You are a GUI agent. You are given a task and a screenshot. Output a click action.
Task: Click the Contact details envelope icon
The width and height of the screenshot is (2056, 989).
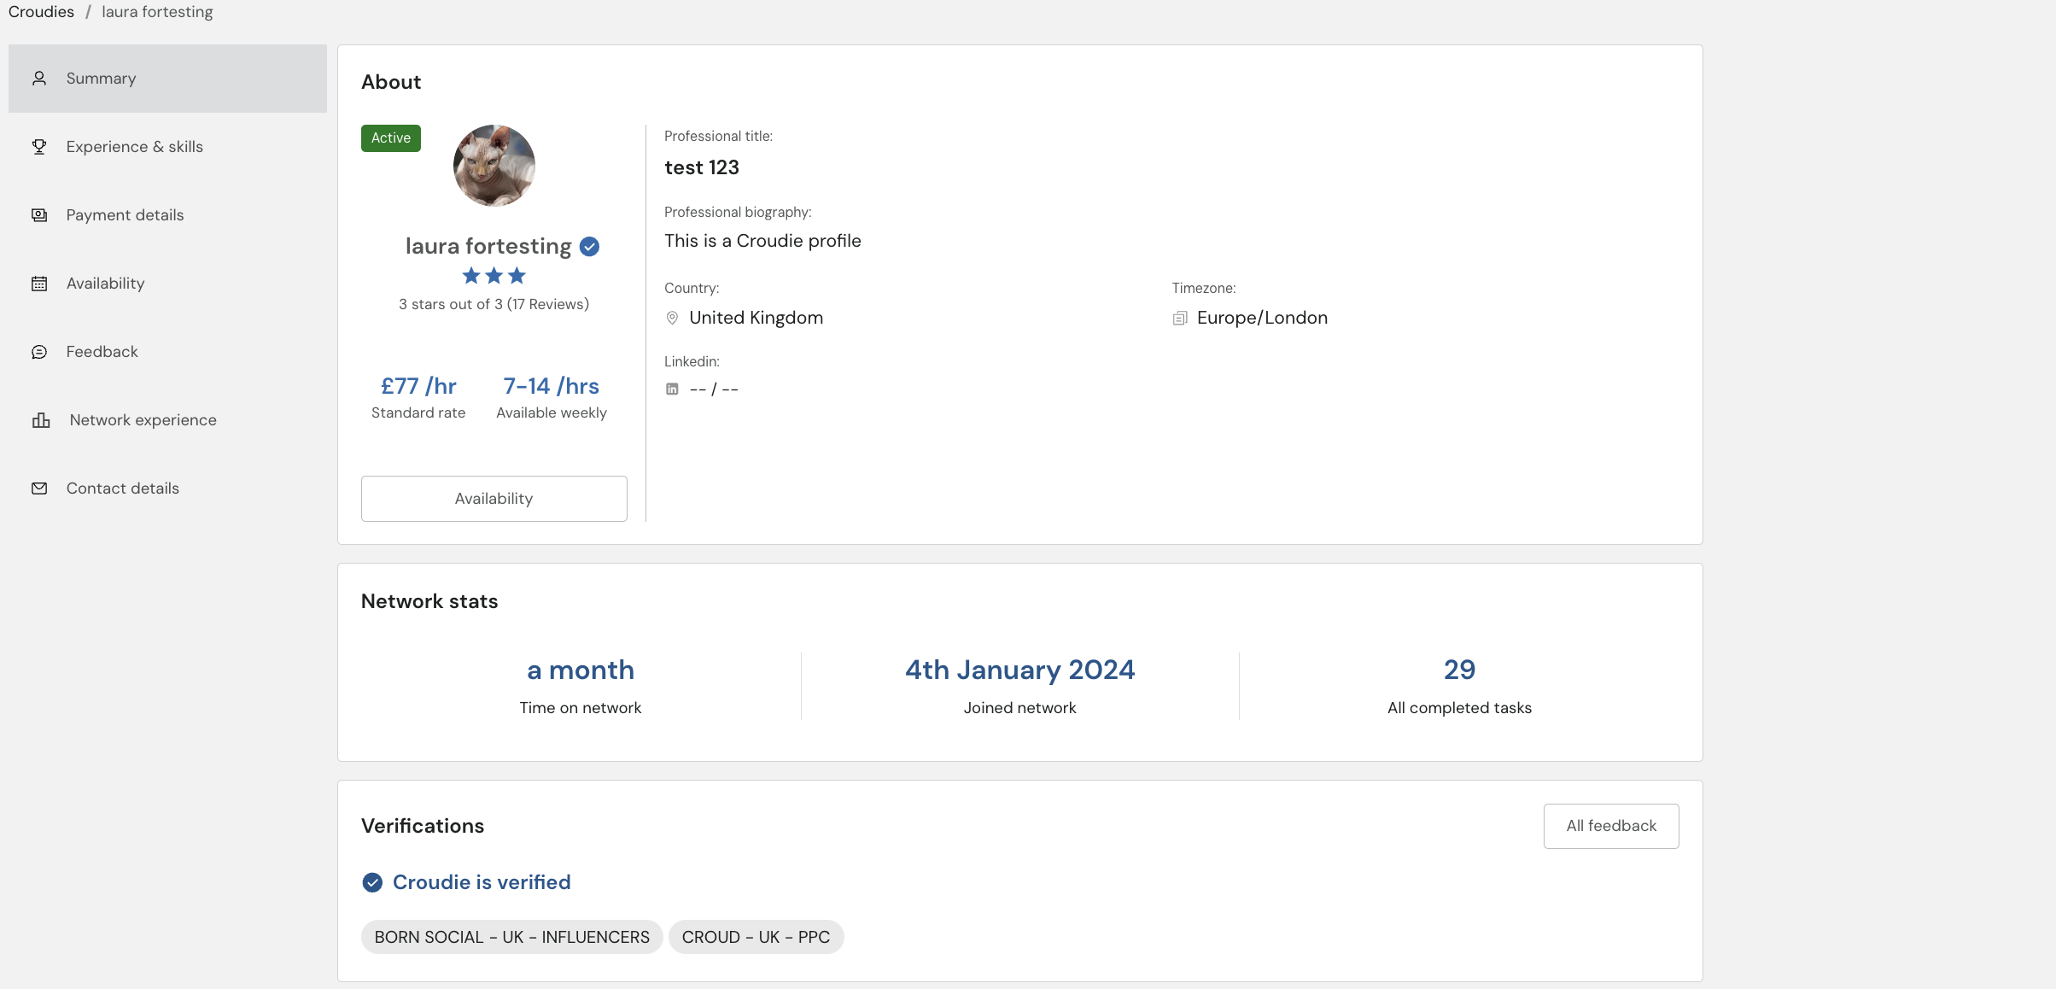(39, 489)
